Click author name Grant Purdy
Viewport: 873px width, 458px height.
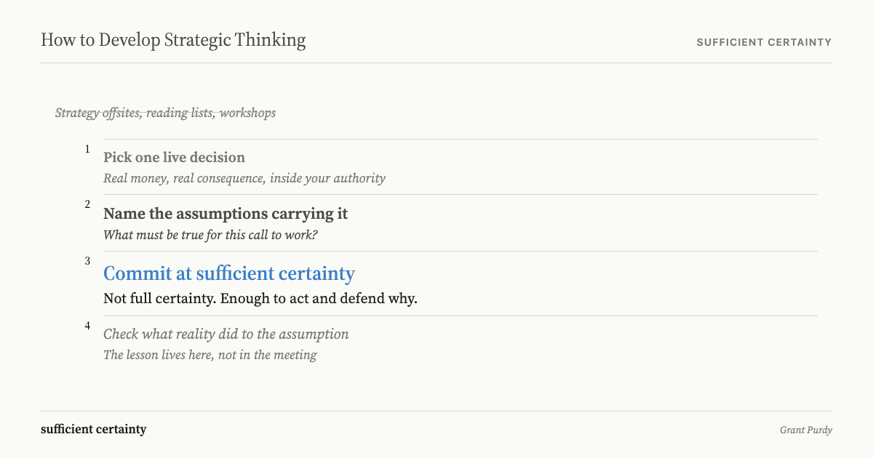(806, 430)
